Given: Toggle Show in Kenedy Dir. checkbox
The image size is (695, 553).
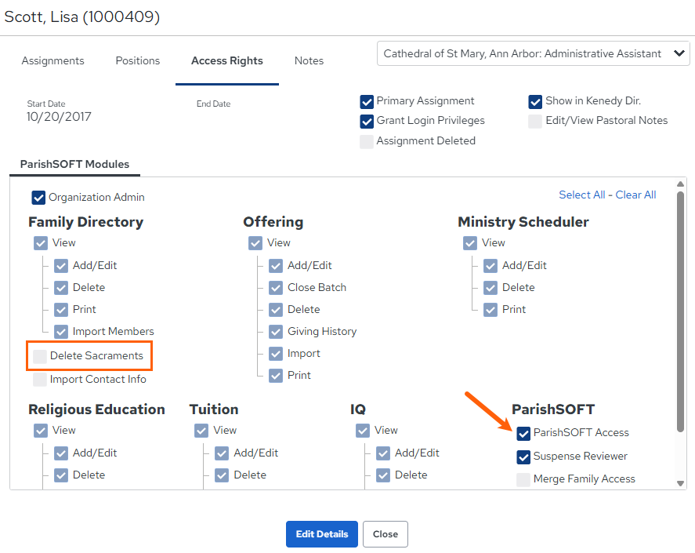Looking at the screenshot, I should click(535, 102).
